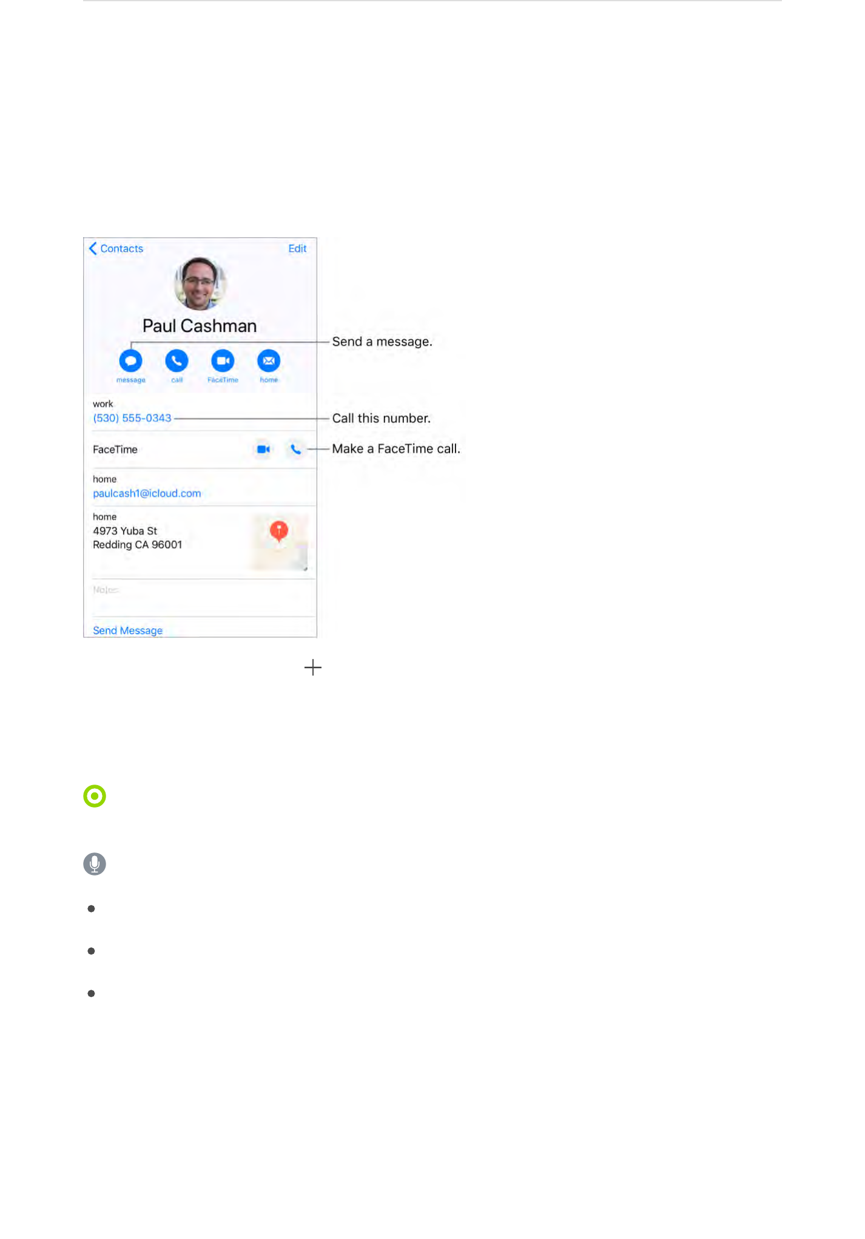Tap the message bubble icon

[130, 361]
